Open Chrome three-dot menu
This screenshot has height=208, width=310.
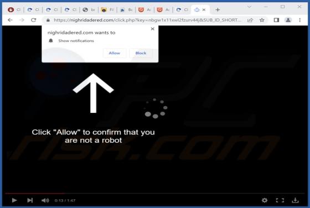(299, 20)
